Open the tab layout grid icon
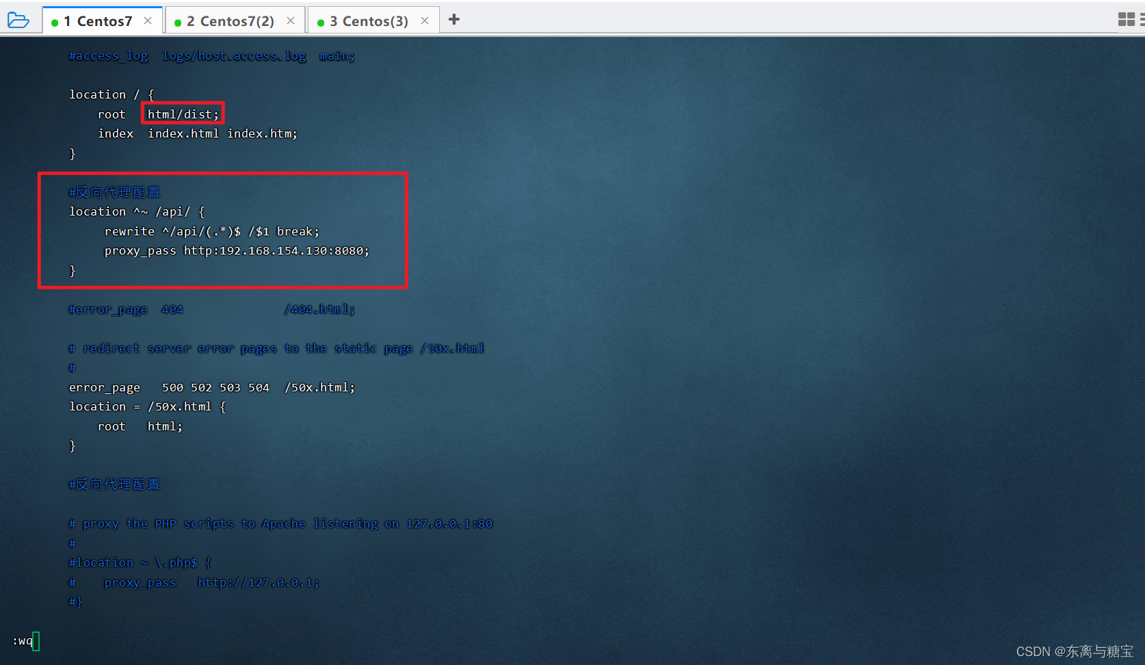 pos(1127,20)
